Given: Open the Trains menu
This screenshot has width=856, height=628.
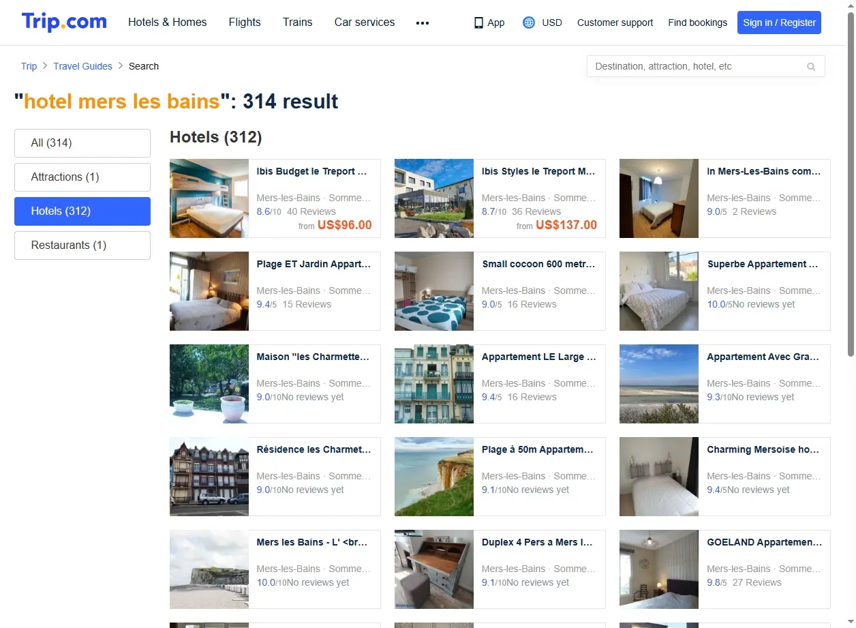Looking at the screenshot, I should click(x=298, y=23).
